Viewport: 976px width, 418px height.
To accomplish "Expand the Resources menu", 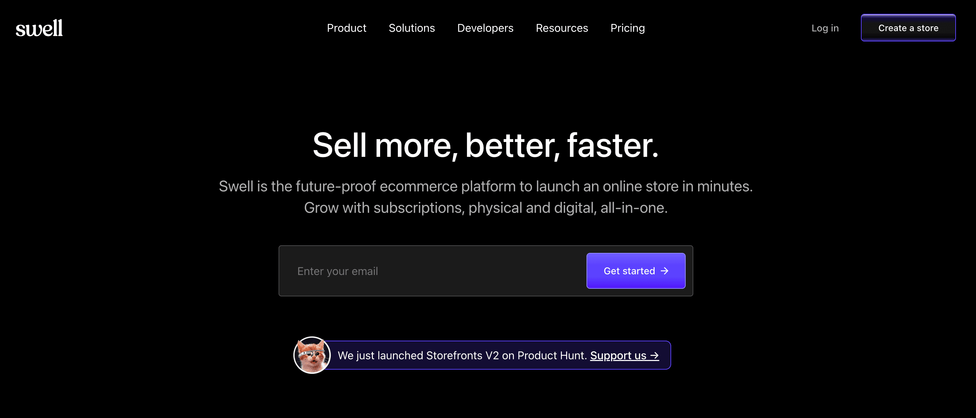I will pyautogui.click(x=562, y=28).
